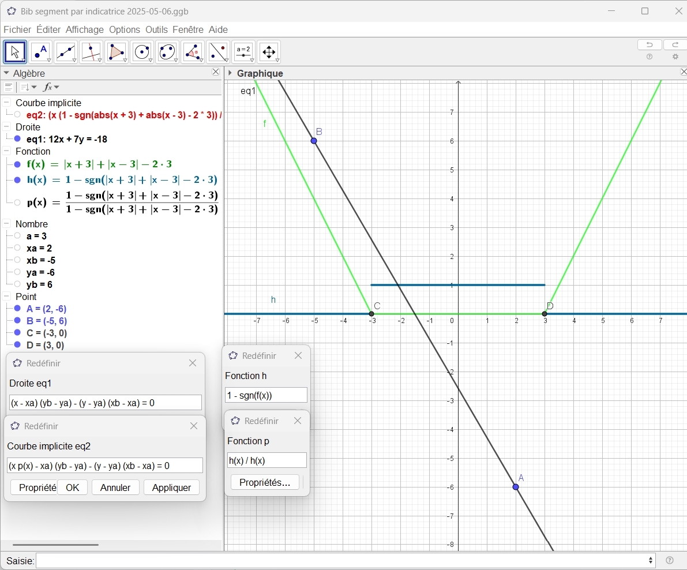Screen dimensions: 687x570
Task: Open the Outils menu
Action: click(x=156, y=29)
